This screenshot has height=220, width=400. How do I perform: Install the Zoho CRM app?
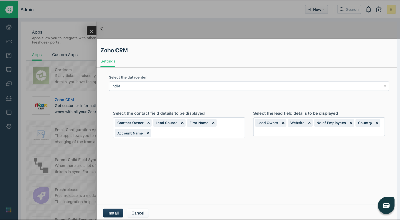coord(113,213)
